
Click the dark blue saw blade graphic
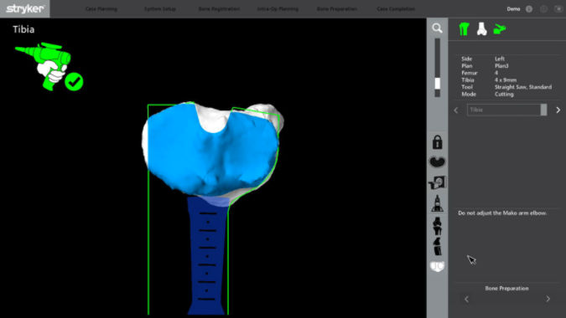(208, 256)
